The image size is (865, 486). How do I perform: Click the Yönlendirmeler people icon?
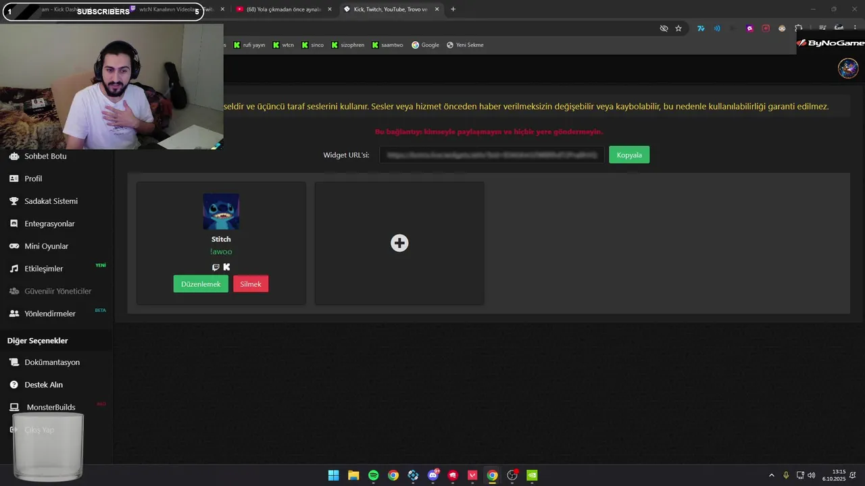pyautogui.click(x=14, y=314)
